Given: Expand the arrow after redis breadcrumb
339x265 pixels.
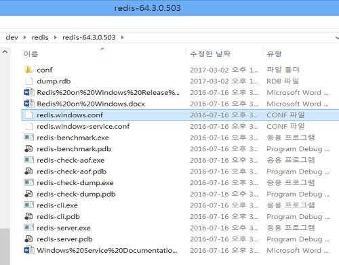Looking at the screenshot, I should (x=55, y=37).
